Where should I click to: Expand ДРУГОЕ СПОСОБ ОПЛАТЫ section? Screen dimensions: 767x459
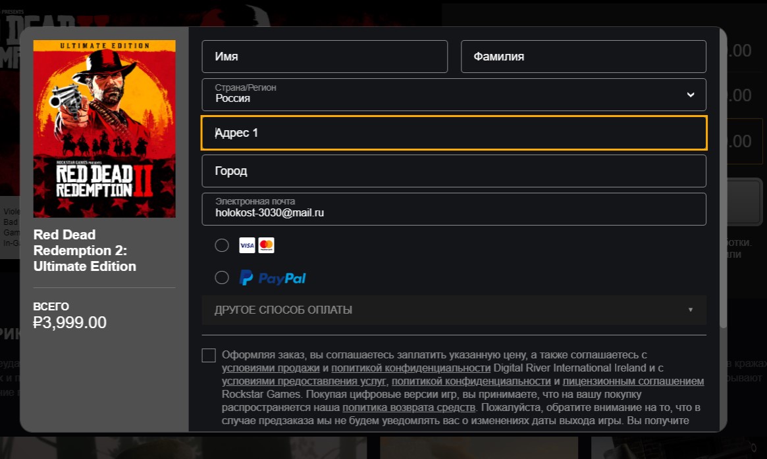[x=454, y=310]
